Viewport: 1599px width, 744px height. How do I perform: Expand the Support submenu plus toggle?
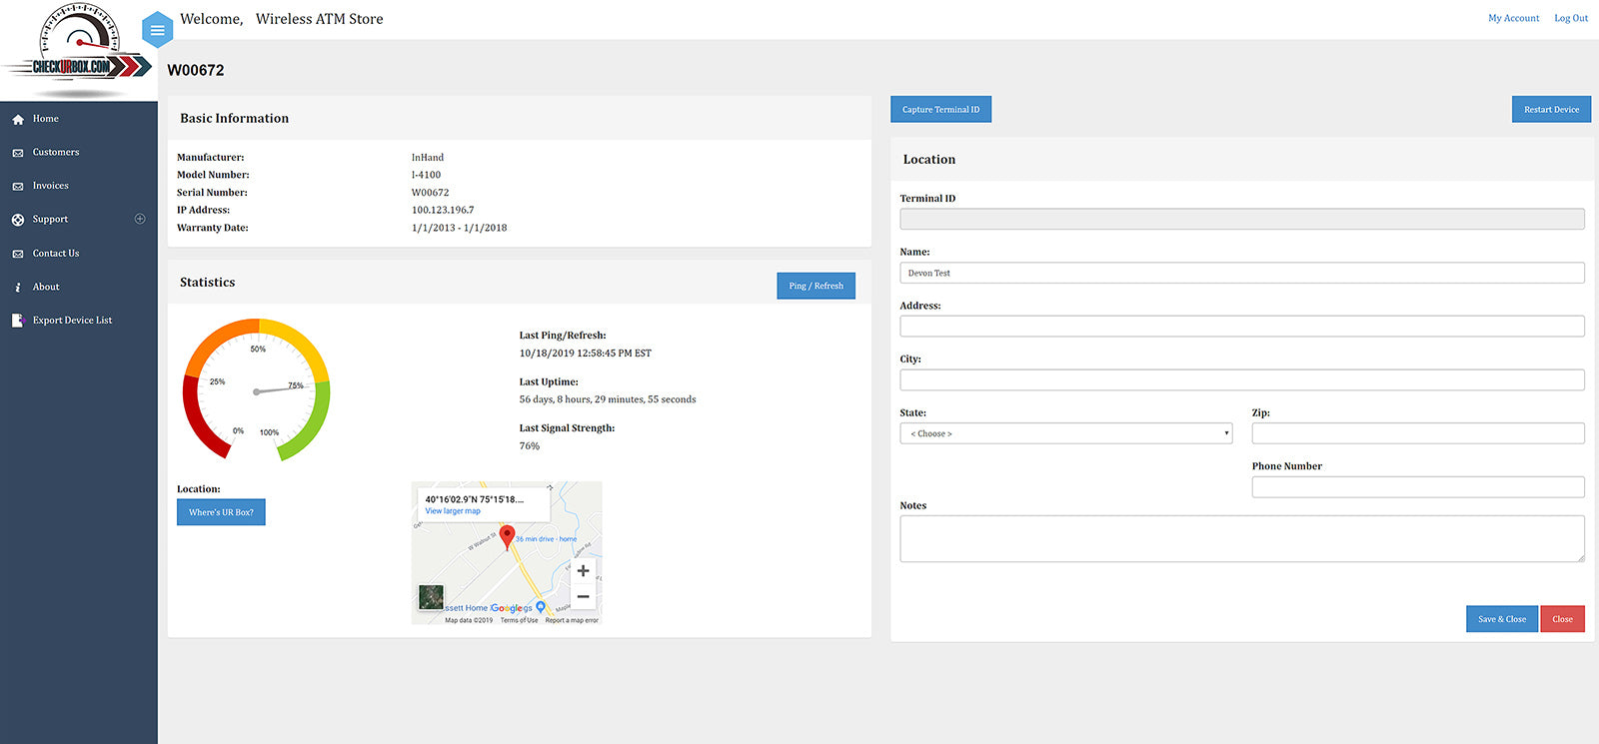[x=140, y=219]
